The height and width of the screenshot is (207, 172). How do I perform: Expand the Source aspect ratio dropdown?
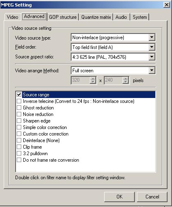pos(152,57)
